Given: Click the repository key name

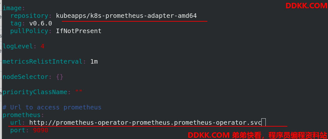Looking at the screenshot, I should 29,16.
